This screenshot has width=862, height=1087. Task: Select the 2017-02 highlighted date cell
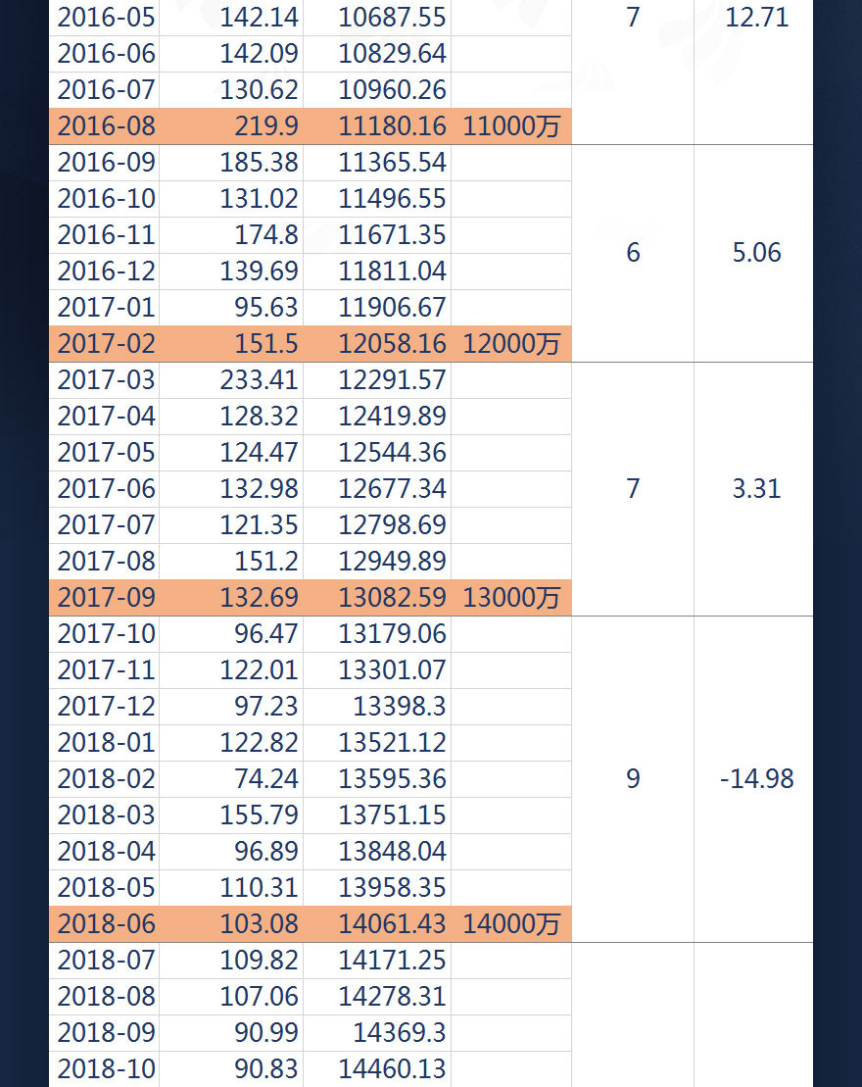tap(106, 344)
